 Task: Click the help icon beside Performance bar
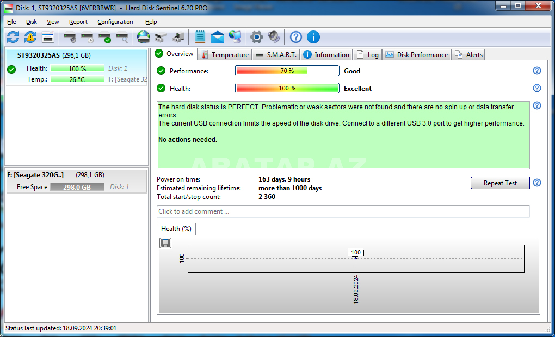coord(537,71)
